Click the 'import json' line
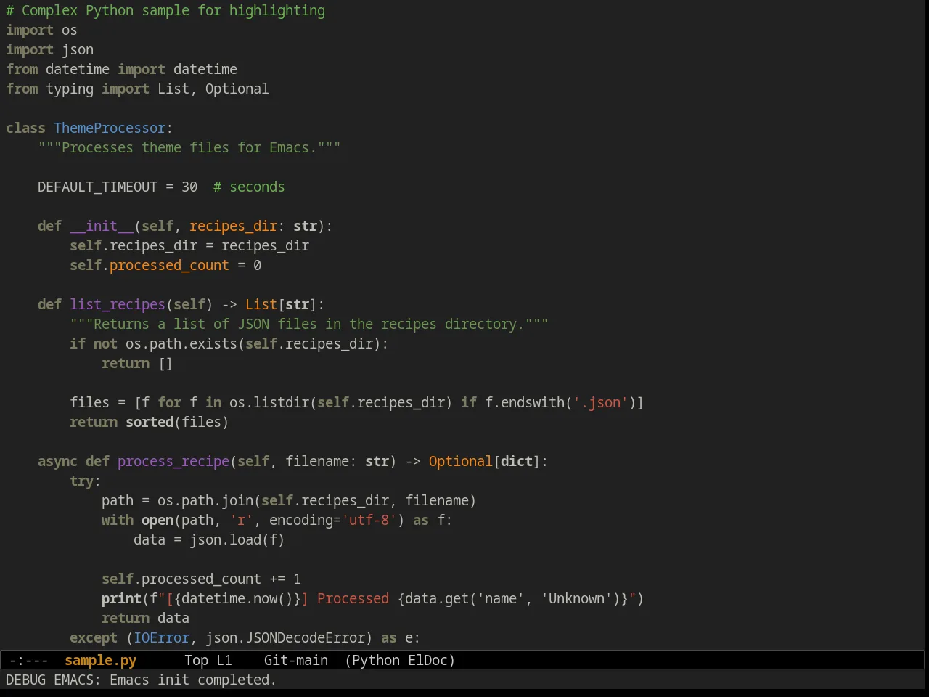This screenshot has height=697, width=929. click(49, 49)
